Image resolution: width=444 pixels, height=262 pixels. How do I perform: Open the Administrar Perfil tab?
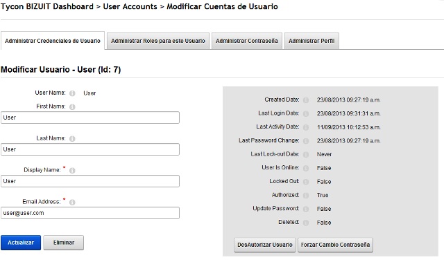pyautogui.click(x=311, y=41)
